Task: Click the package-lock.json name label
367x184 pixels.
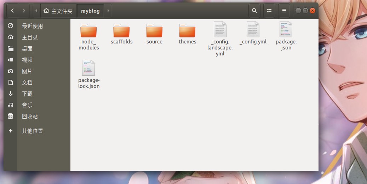Action: [89, 83]
